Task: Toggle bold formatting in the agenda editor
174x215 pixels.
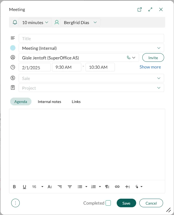Action: tap(14, 187)
